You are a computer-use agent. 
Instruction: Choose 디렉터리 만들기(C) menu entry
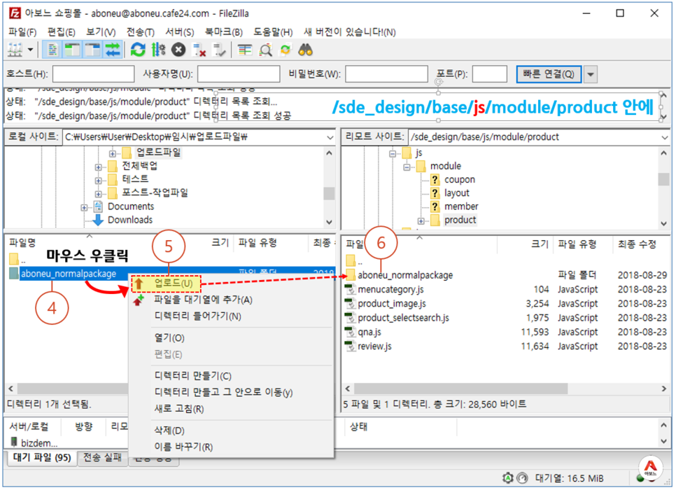coord(192,376)
